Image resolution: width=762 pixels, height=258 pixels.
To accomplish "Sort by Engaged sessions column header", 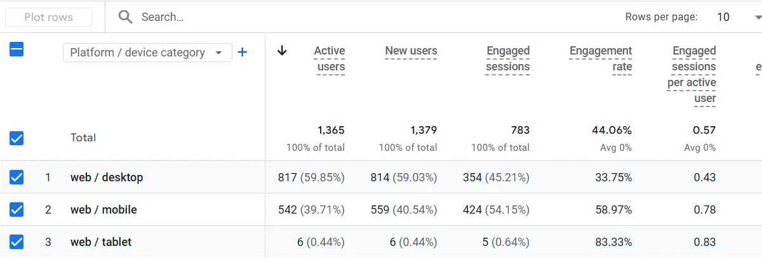I will 507,58.
